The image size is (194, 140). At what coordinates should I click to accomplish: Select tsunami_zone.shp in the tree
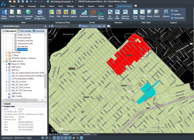click(x=25, y=41)
